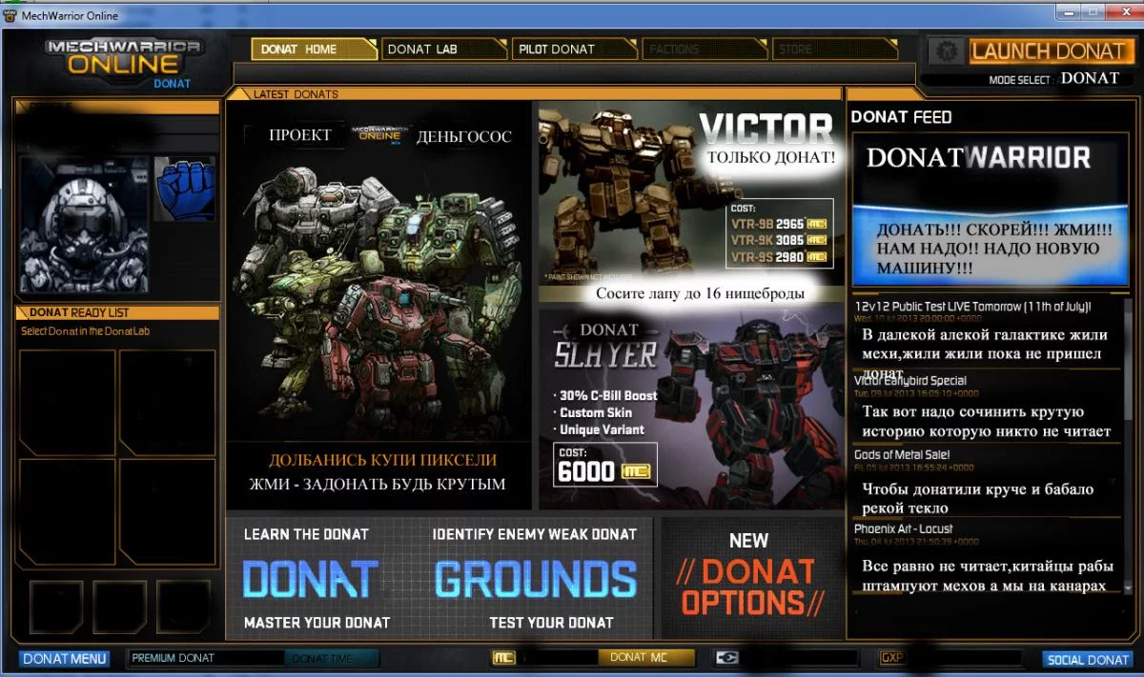Click the 6000 cost value
The width and height of the screenshot is (1144, 677).
[x=586, y=471]
